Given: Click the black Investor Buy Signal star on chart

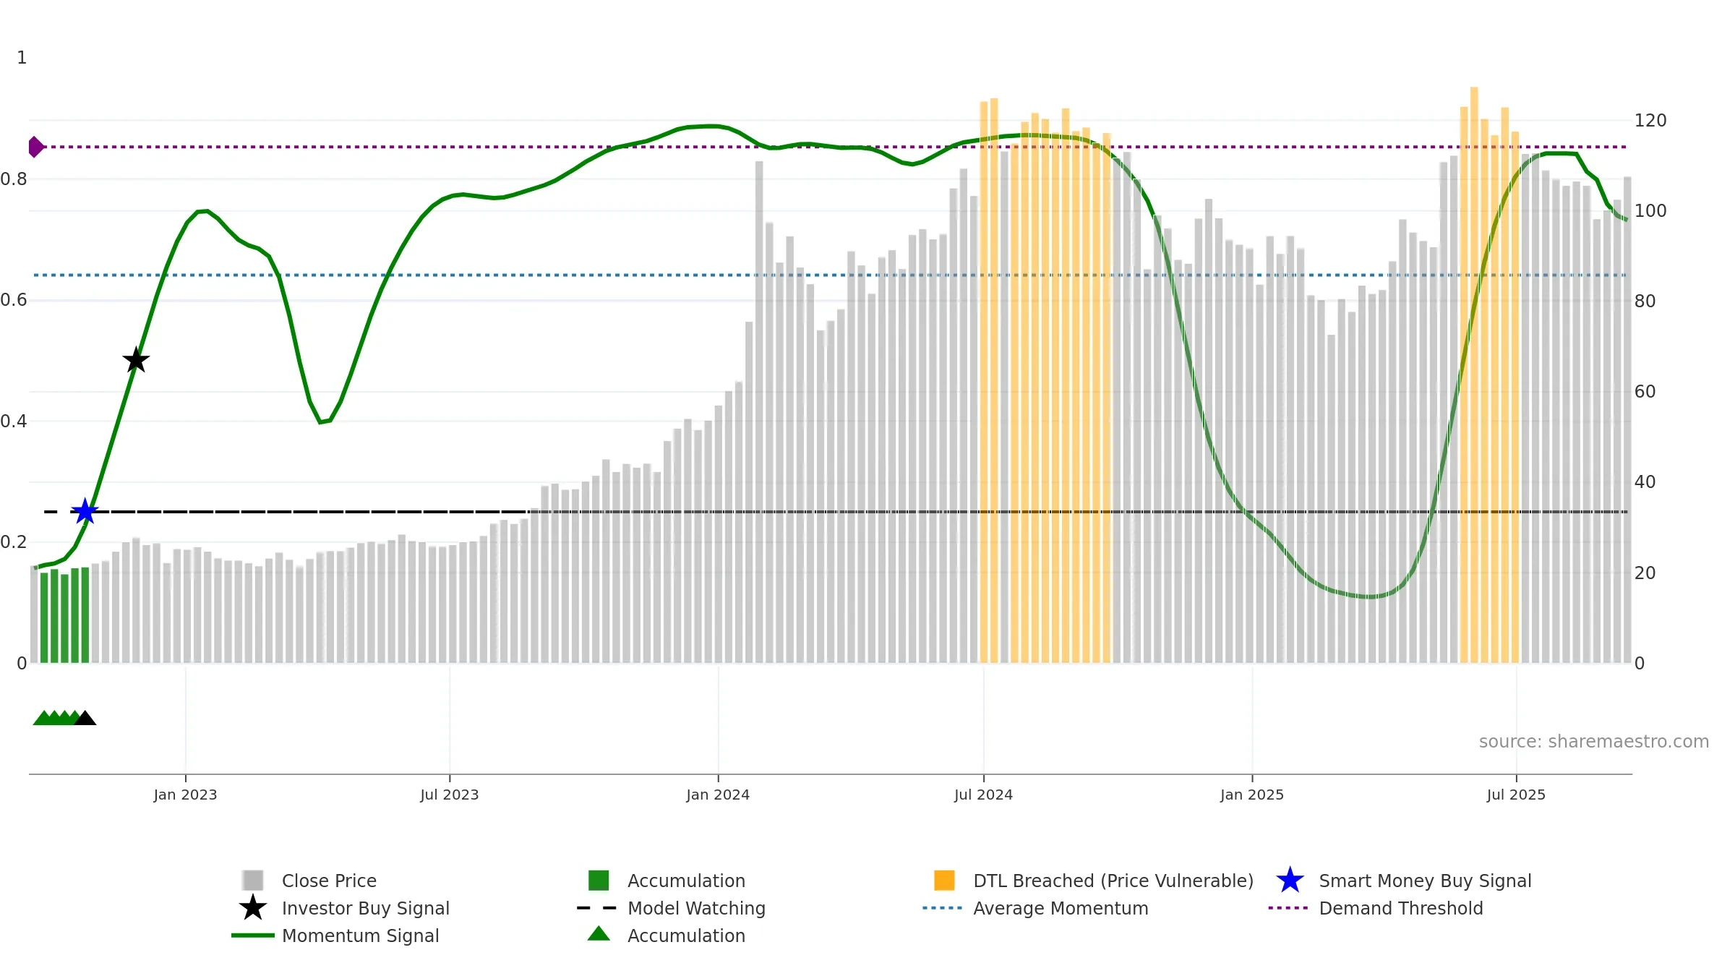Looking at the screenshot, I should (136, 360).
